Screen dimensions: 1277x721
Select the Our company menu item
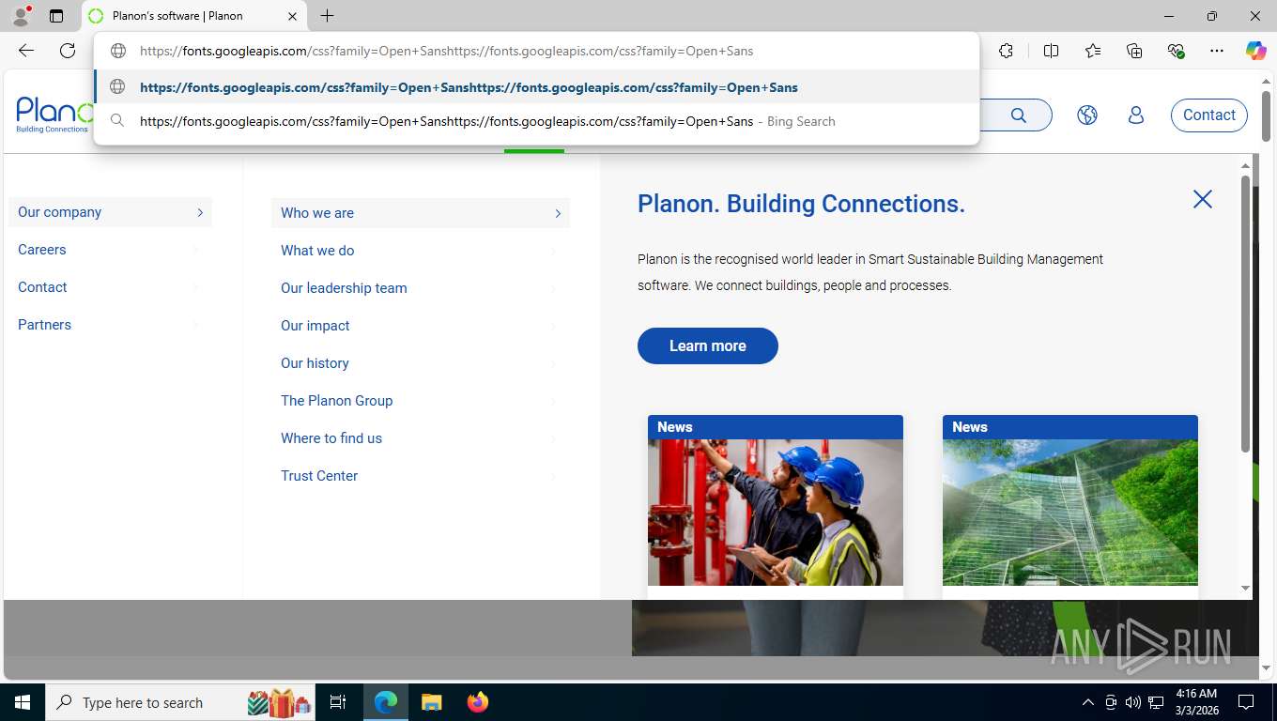click(x=110, y=212)
